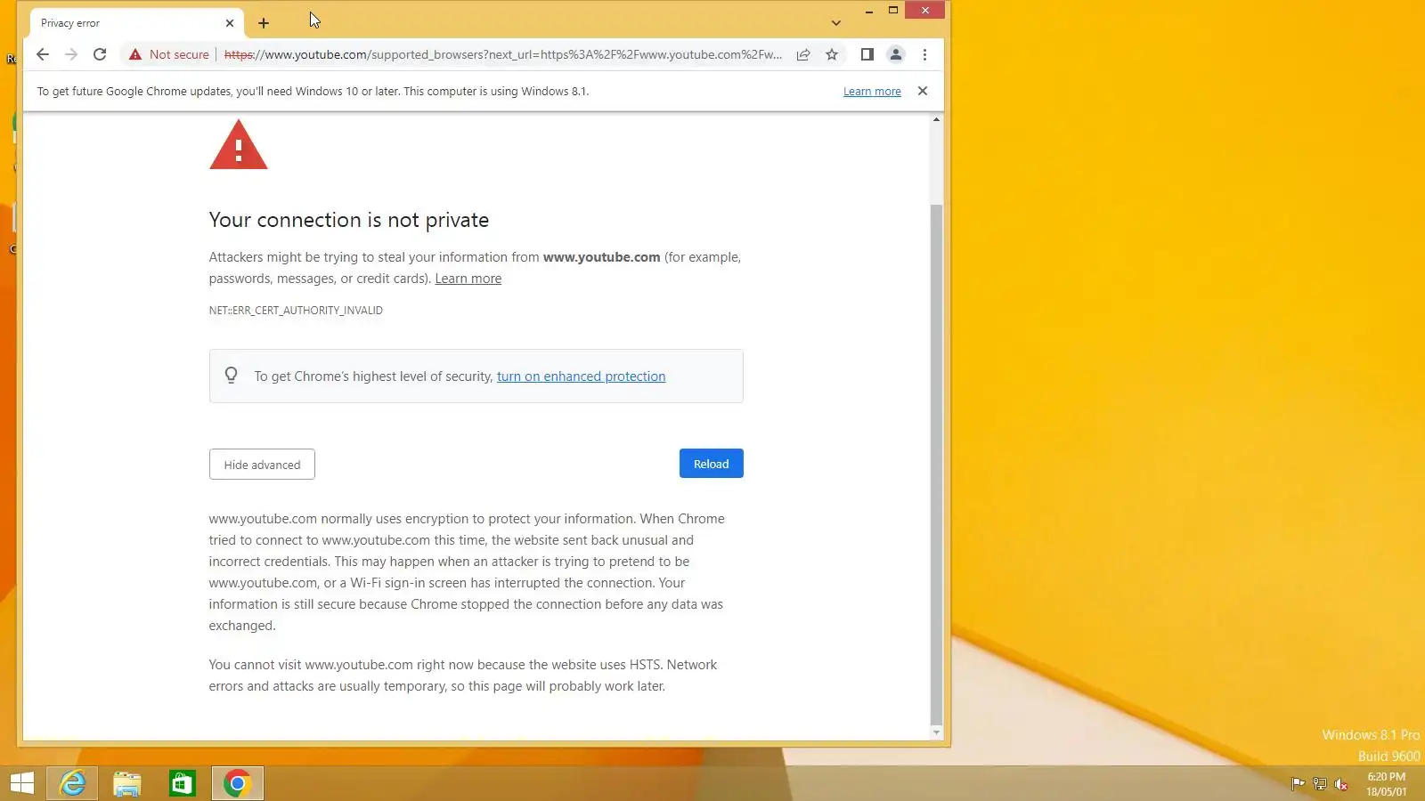Click the URL address bar
The image size is (1425, 801).
tap(503, 54)
